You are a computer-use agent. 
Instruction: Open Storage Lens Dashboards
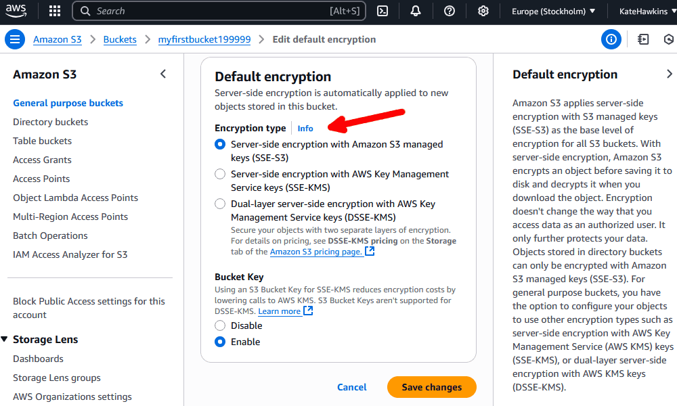38,359
